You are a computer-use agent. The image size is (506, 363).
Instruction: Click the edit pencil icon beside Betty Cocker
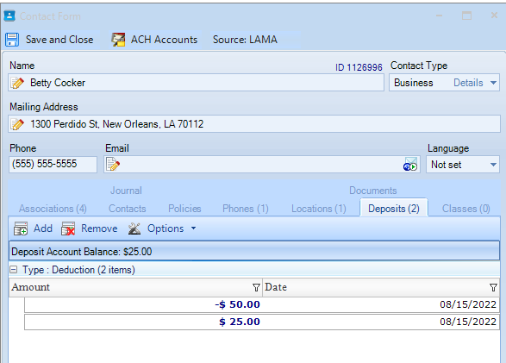17,83
